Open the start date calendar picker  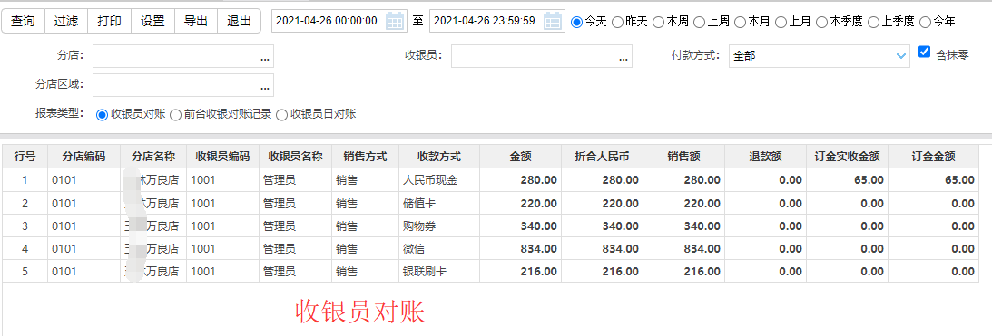(x=396, y=21)
